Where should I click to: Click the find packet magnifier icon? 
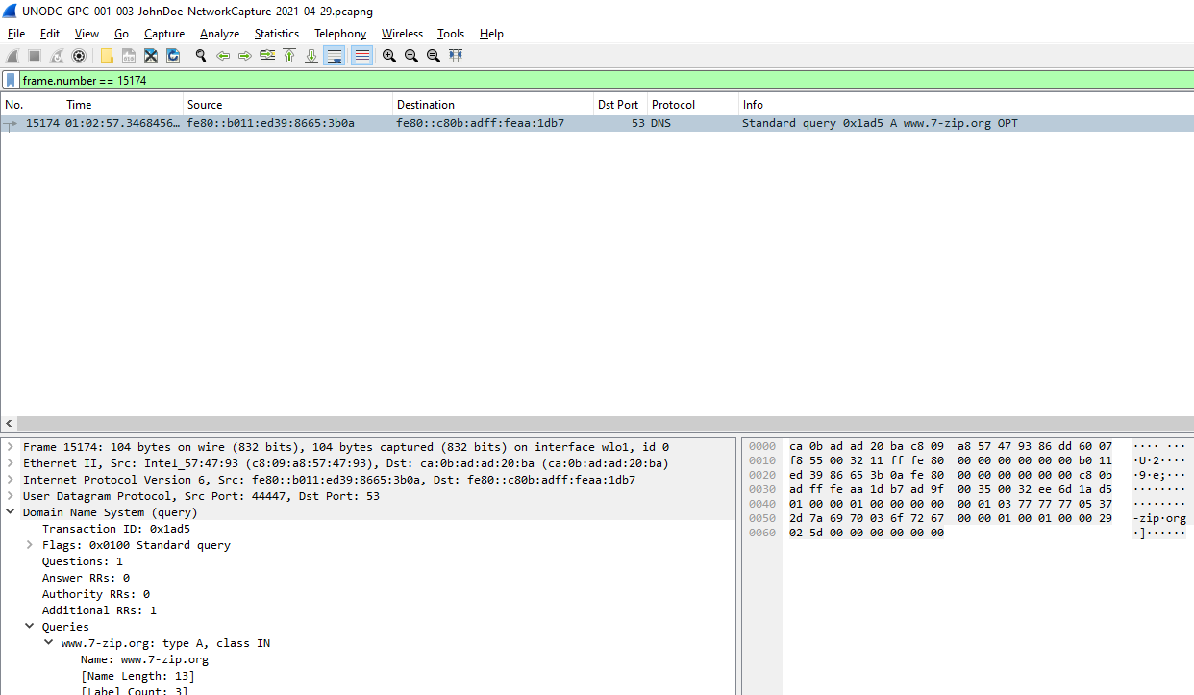coord(201,56)
